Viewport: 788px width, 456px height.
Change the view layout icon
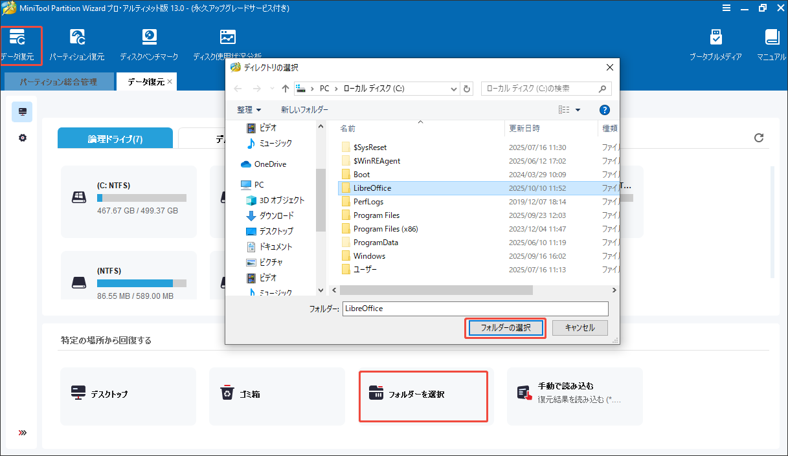[x=564, y=110]
